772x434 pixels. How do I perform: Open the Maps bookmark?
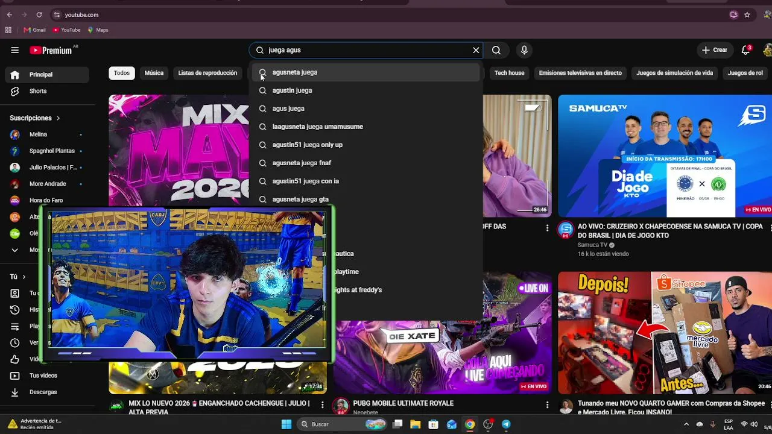click(x=98, y=30)
